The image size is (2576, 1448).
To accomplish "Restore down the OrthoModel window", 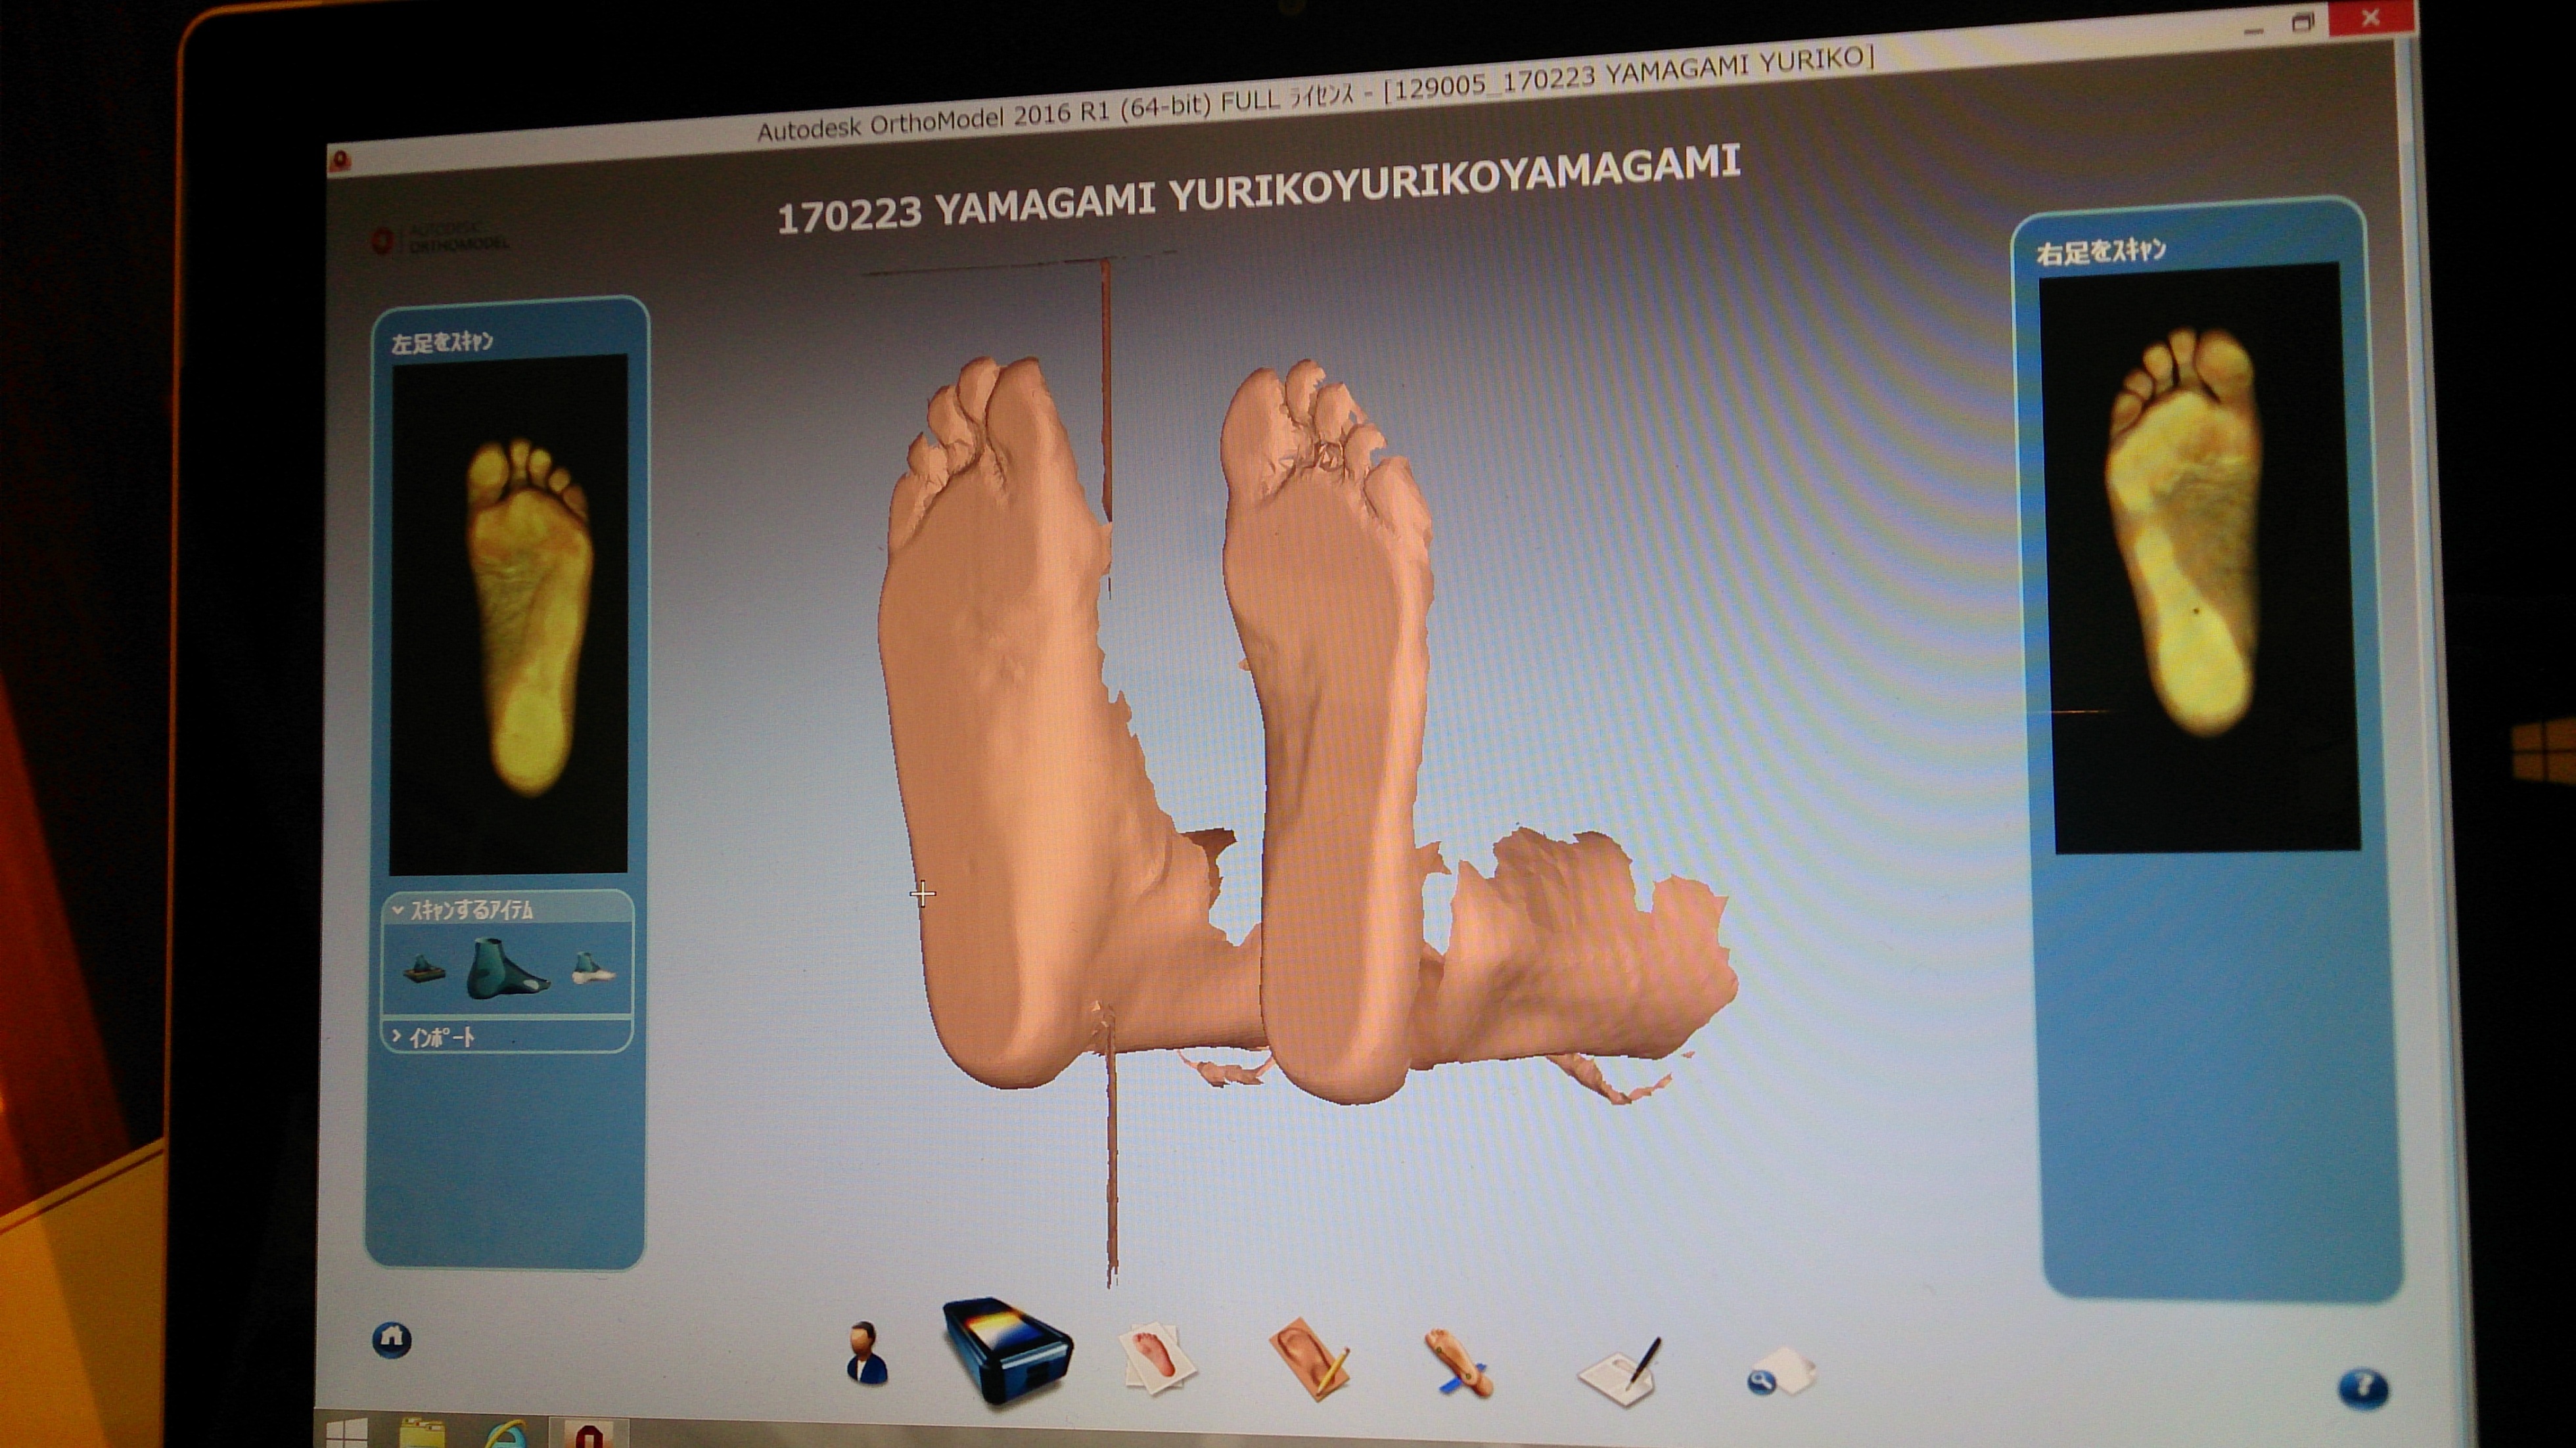I will (x=2303, y=22).
